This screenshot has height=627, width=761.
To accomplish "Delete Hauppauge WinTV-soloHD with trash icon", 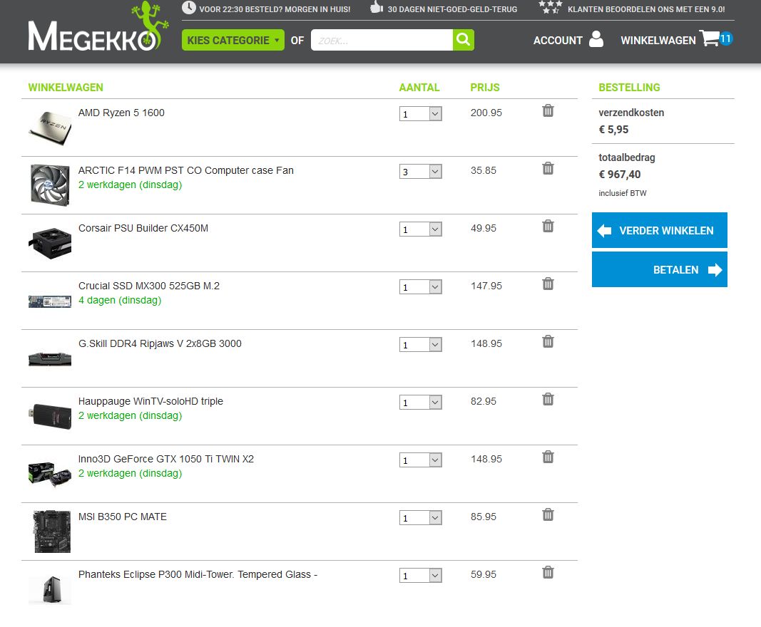I will click(x=548, y=400).
